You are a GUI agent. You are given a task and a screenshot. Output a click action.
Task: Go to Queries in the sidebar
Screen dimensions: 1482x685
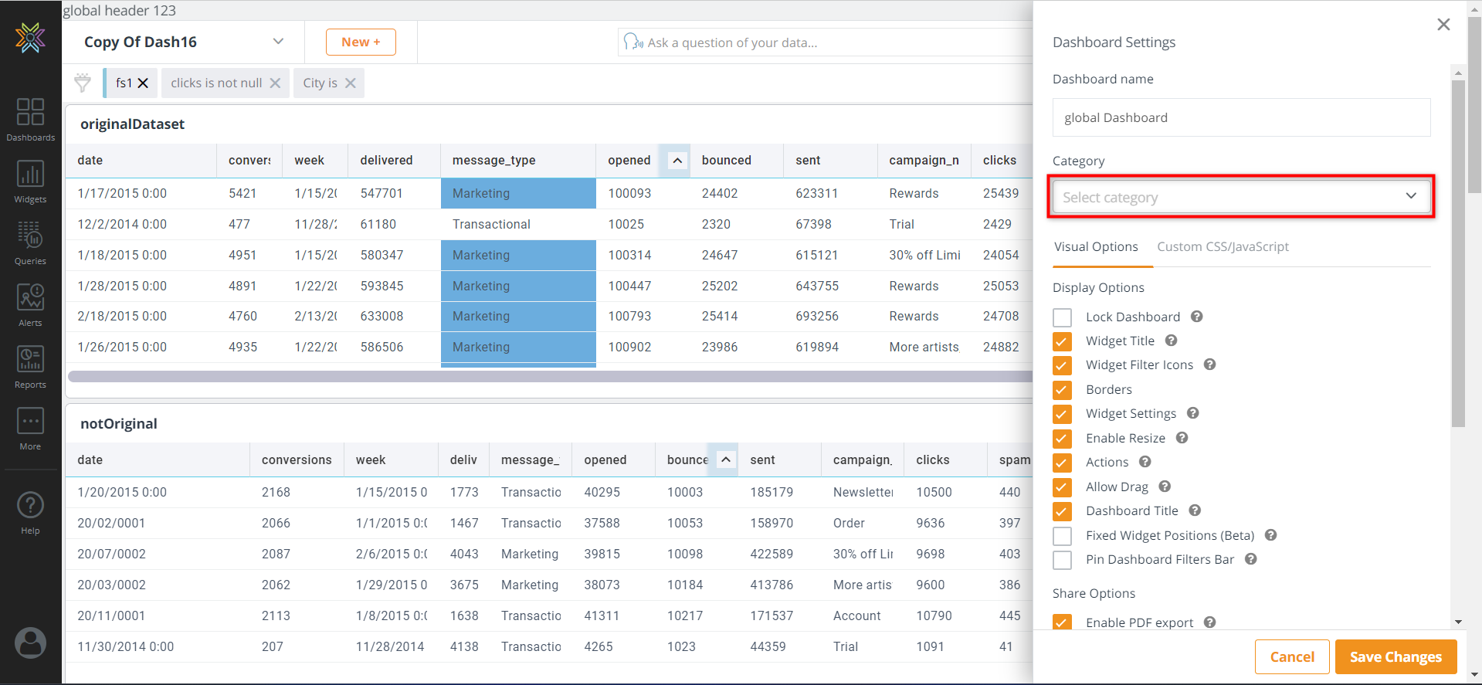pos(30,242)
